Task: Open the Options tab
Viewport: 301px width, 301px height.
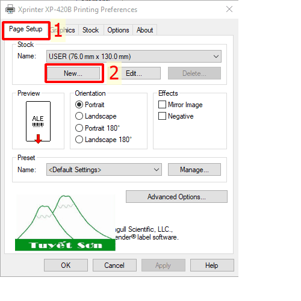Action: [118, 30]
